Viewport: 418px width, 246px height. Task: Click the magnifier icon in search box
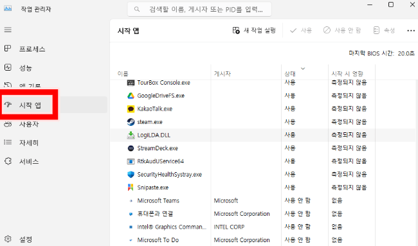137,10
